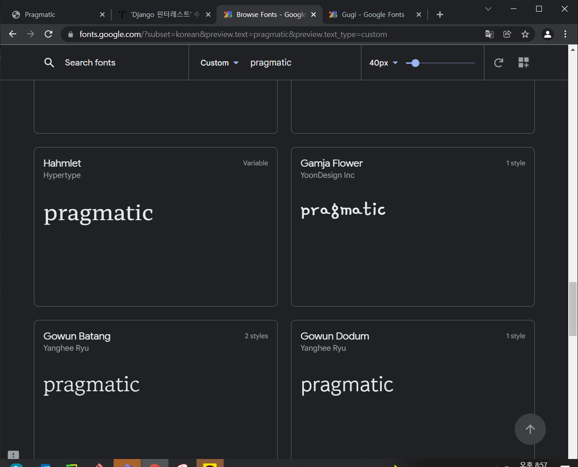Click the Gowun Batang pragmatic preview text
This screenshot has width=578, height=467.
coord(91,385)
